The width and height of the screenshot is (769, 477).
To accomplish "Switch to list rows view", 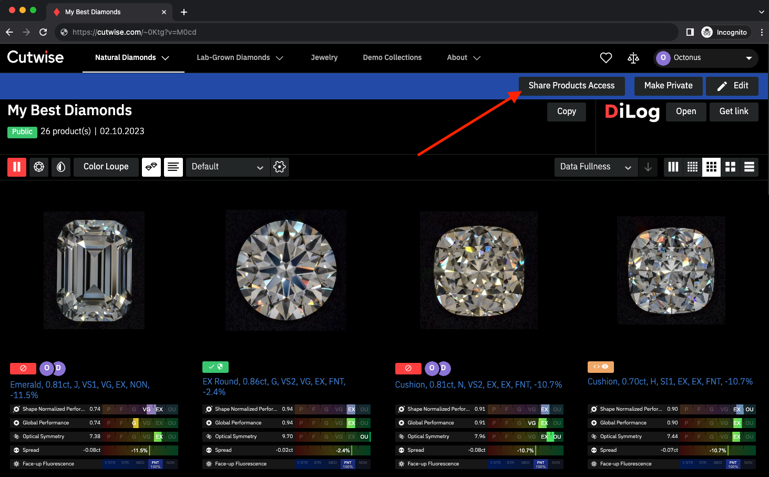I will [x=749, y=167].
